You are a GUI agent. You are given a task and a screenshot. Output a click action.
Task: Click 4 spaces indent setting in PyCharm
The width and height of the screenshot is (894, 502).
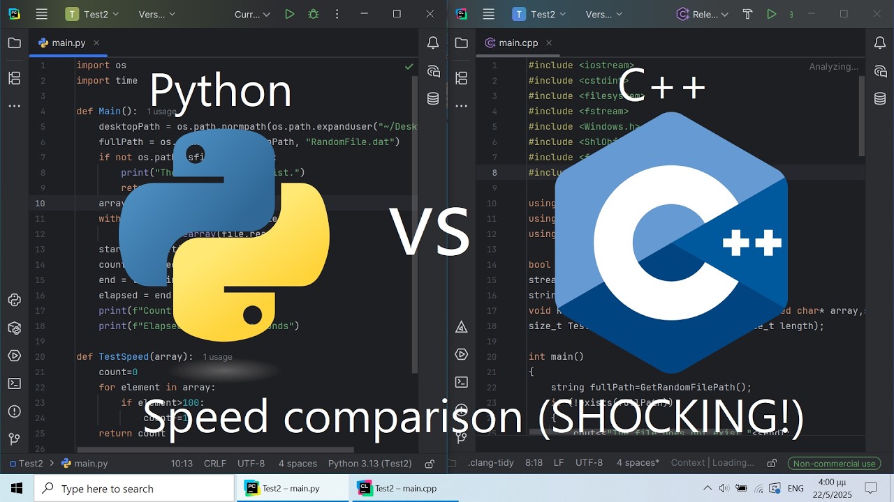click(298, 464)
